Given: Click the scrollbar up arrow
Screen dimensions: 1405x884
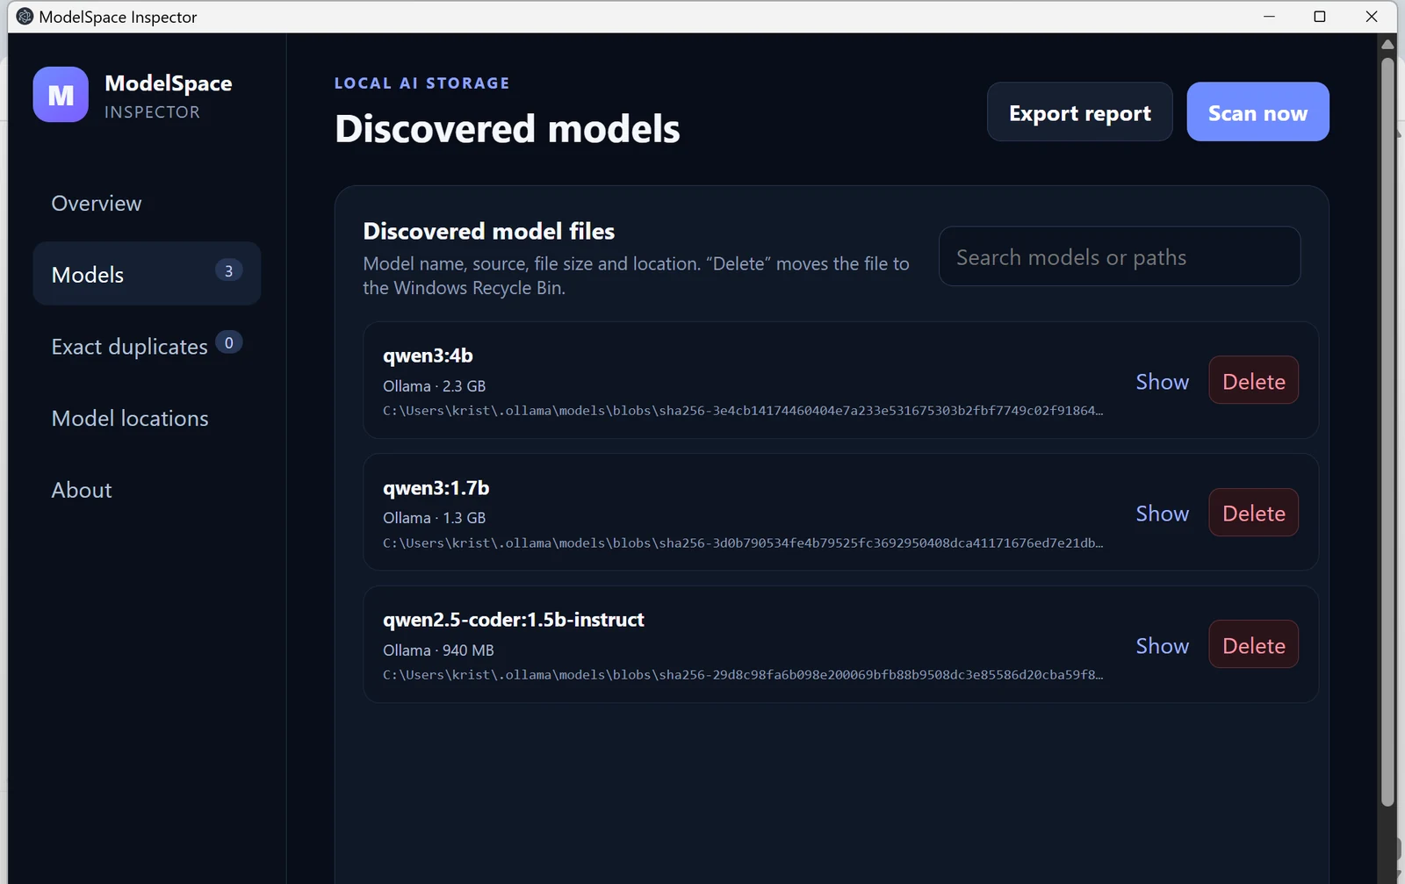Looking at the screenshot, I should [x=1387, y=44].
